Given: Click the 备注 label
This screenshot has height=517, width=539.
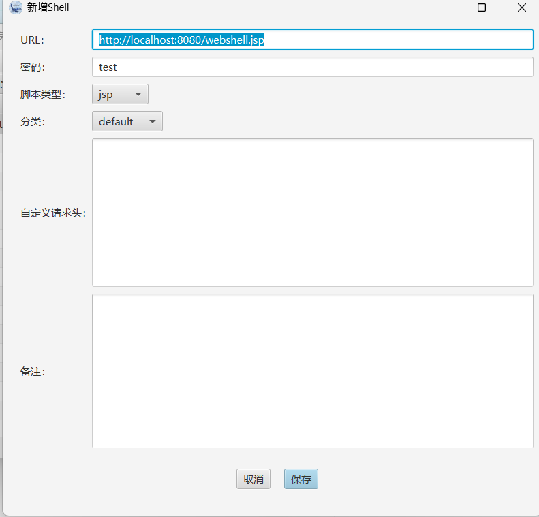Looking at the screenshot, I should click(33, 371).
